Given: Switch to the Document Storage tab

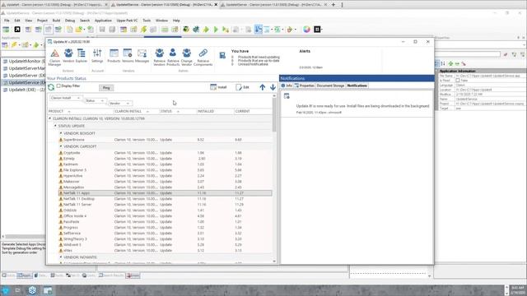Looking at the screenshot, I should click(330, 86).
